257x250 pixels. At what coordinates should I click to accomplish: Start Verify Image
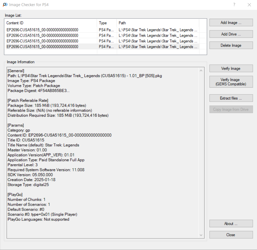pyautogui.click(x=231, y=69)
